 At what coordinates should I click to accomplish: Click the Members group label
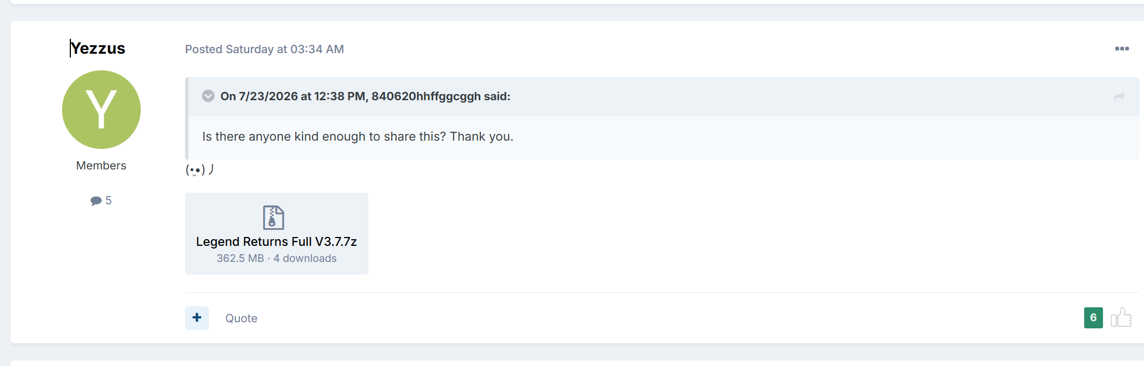101,166
